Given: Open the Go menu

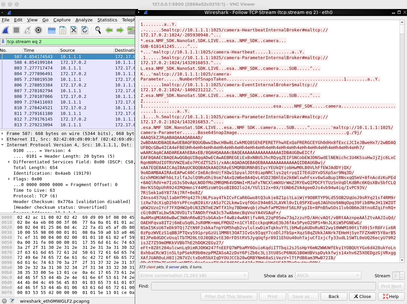Looking at the screenshot, I should click(x=45, y=20).
